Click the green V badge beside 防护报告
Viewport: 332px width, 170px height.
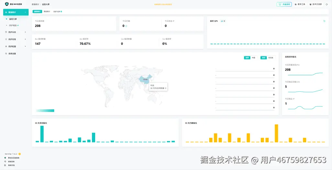pos(18,26)
